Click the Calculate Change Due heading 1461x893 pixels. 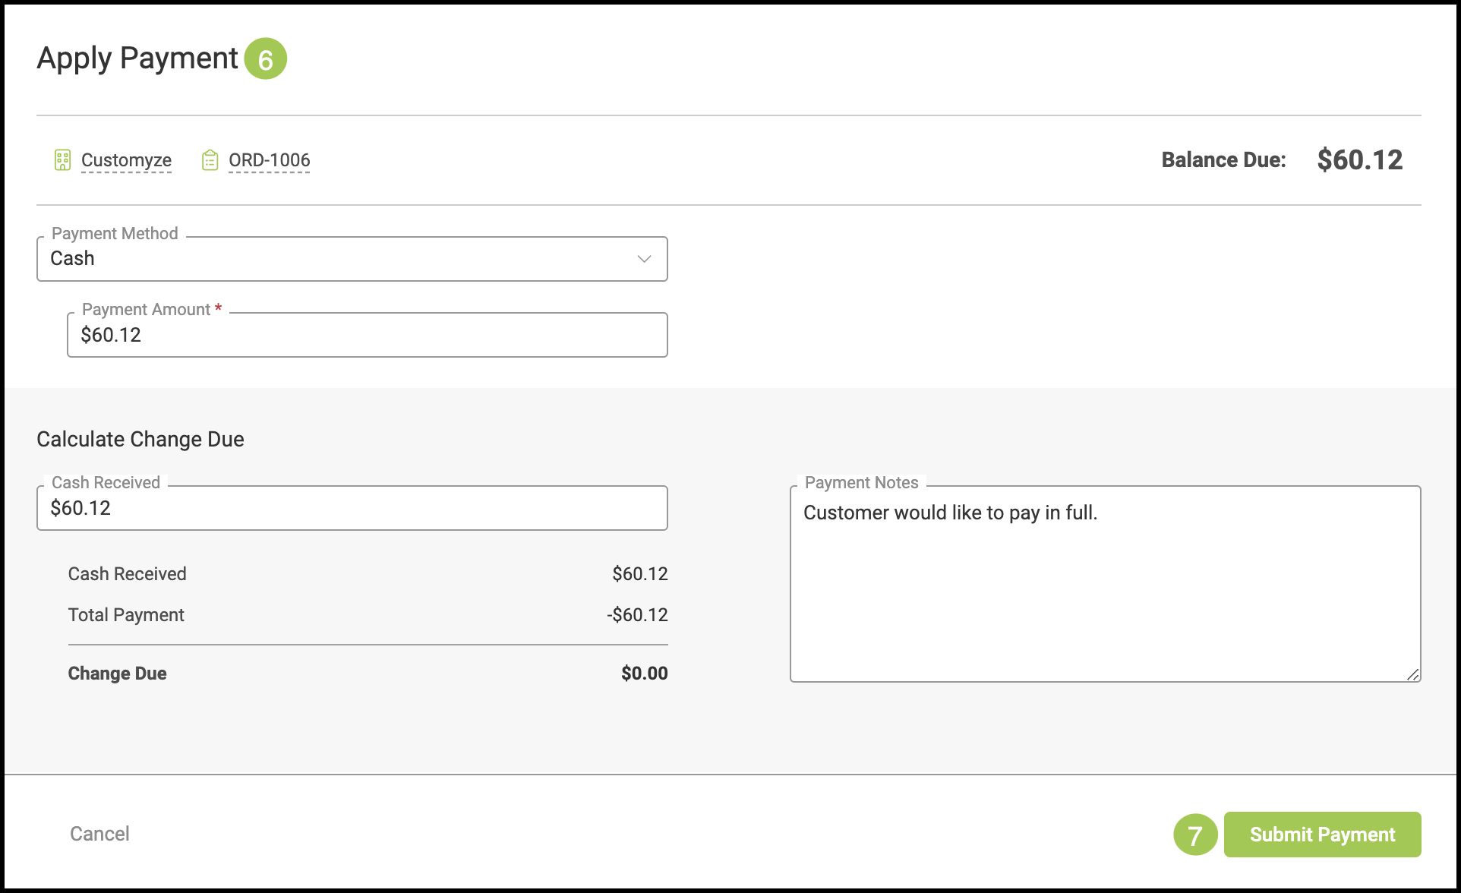coord(140,440)
